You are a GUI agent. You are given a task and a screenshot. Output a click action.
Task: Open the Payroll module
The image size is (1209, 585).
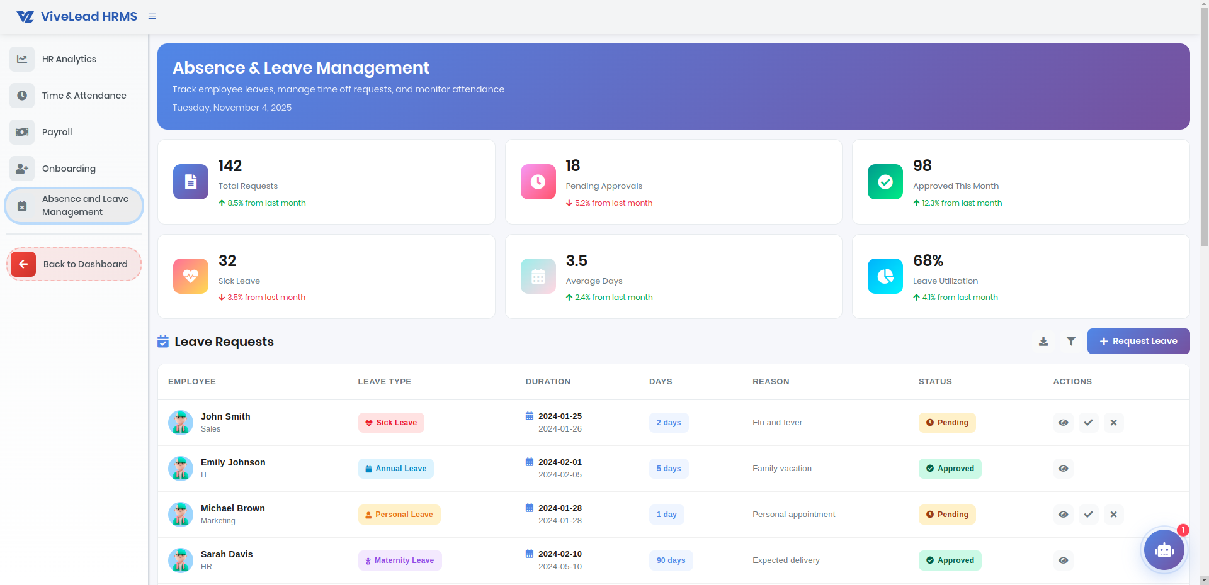[57, 132]
